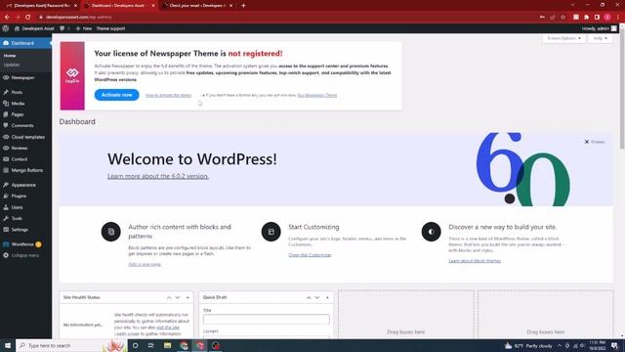Open Howdy admin account menu
The height and width of the screenshot is (352, 625).
coord(599,28)
